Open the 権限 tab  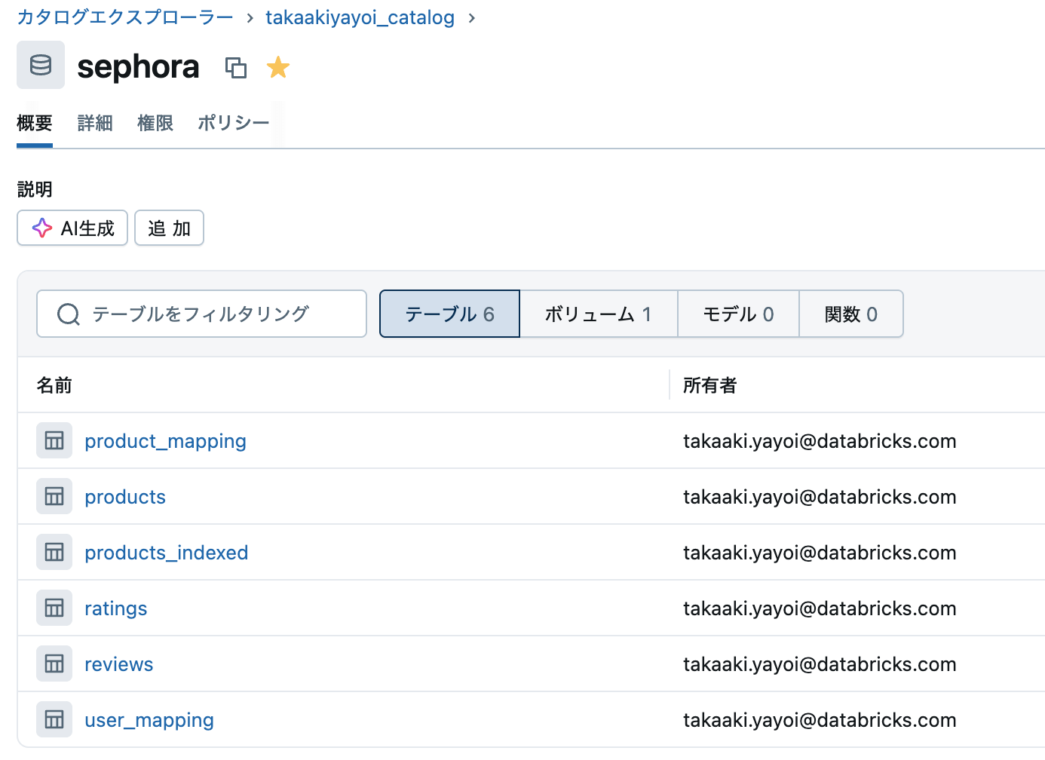[x=155, y=123]
